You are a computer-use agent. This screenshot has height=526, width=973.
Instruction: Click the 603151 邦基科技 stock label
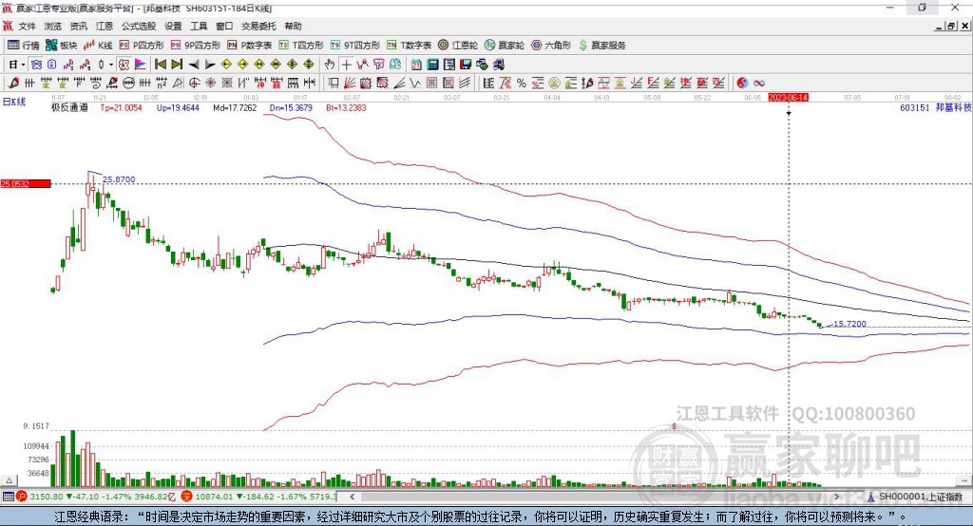pos(936,107)
